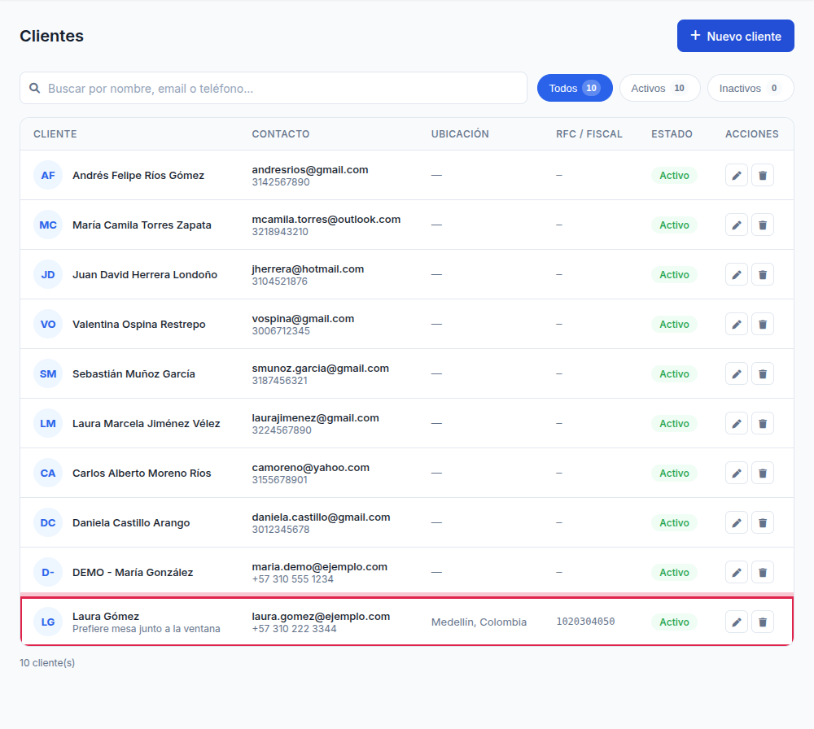The image size is (814, 729).
Task: Delete Daniela Castillo Arango's record
Action: 763,523
